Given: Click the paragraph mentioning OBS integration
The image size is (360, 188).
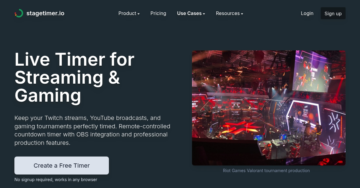Looking at the screenshot, I should (92, 130).
